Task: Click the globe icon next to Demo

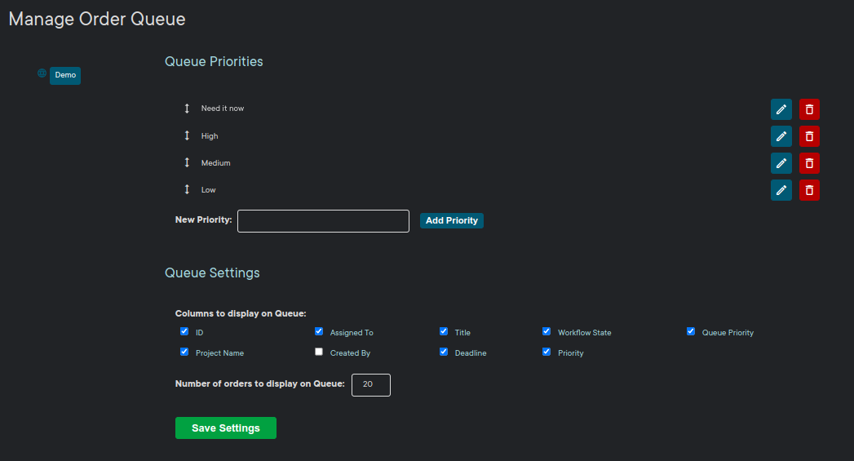Action: tap(42, 73)
